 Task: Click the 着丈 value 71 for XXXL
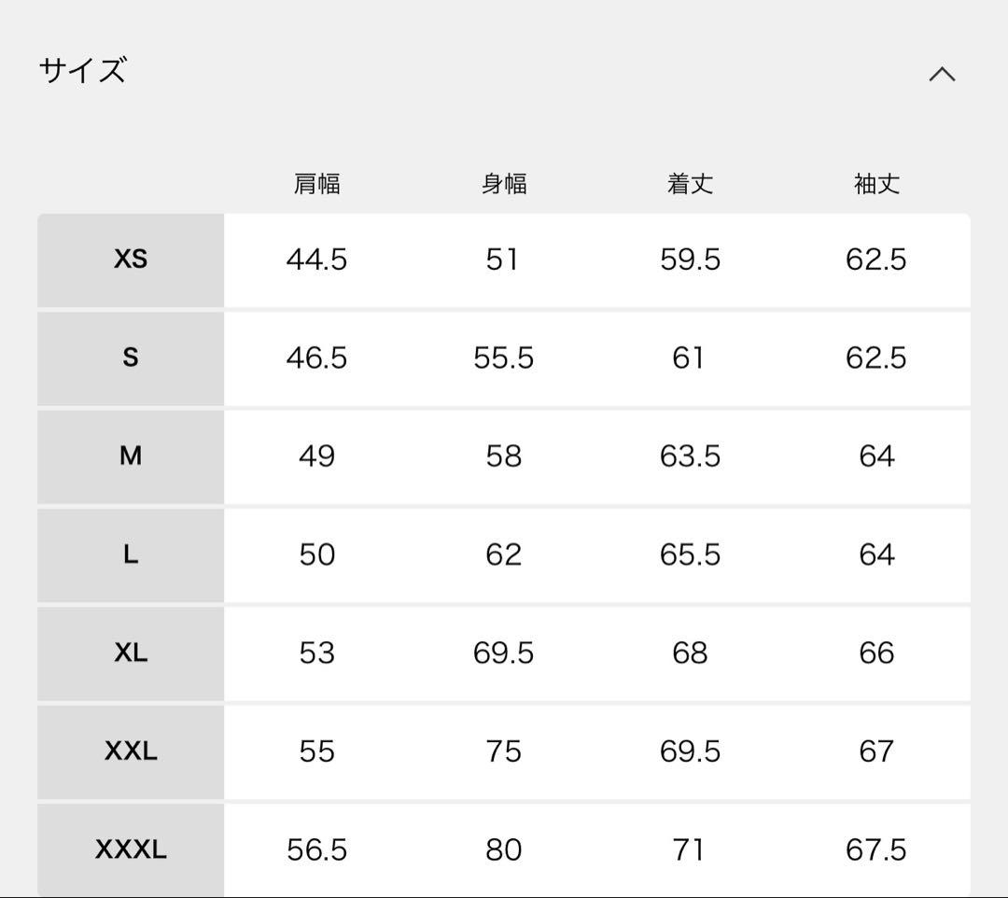691,849
